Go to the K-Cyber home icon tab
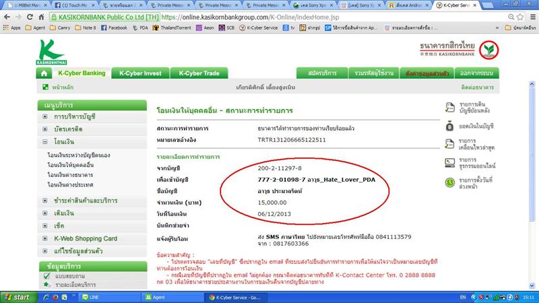The height and width of the screenshot is (303, 539). 44,73
